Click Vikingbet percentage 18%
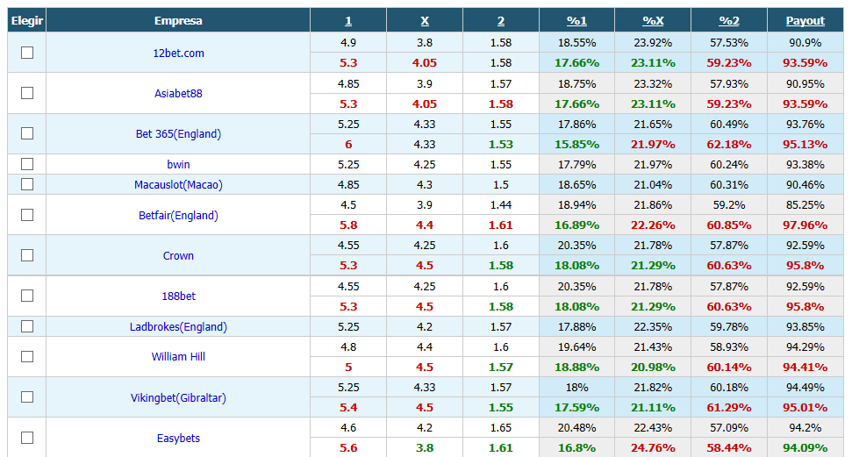The width and height of the screenshot is (852, 457). [x=577, y=388]
